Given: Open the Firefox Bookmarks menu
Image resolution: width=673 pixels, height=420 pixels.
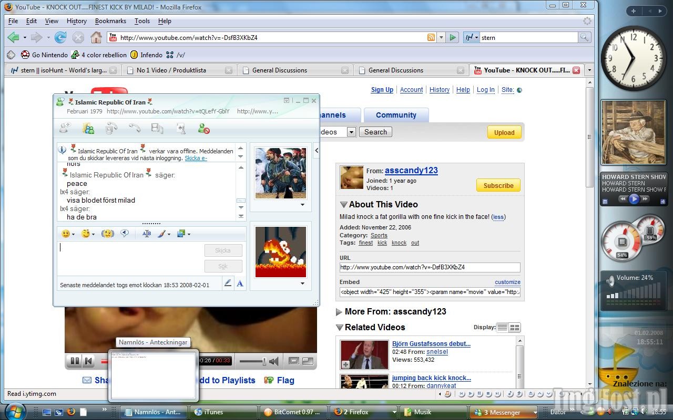Looking at the screenshot, I should [110, 21].
